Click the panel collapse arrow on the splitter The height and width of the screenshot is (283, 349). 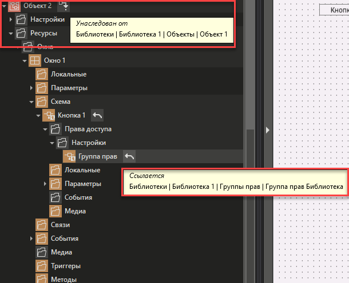tap(267, 130)
